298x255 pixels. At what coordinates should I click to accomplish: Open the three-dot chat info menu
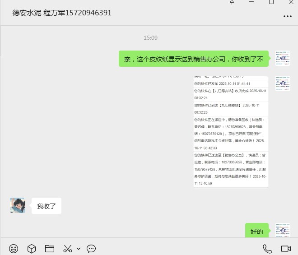[287, 16]
